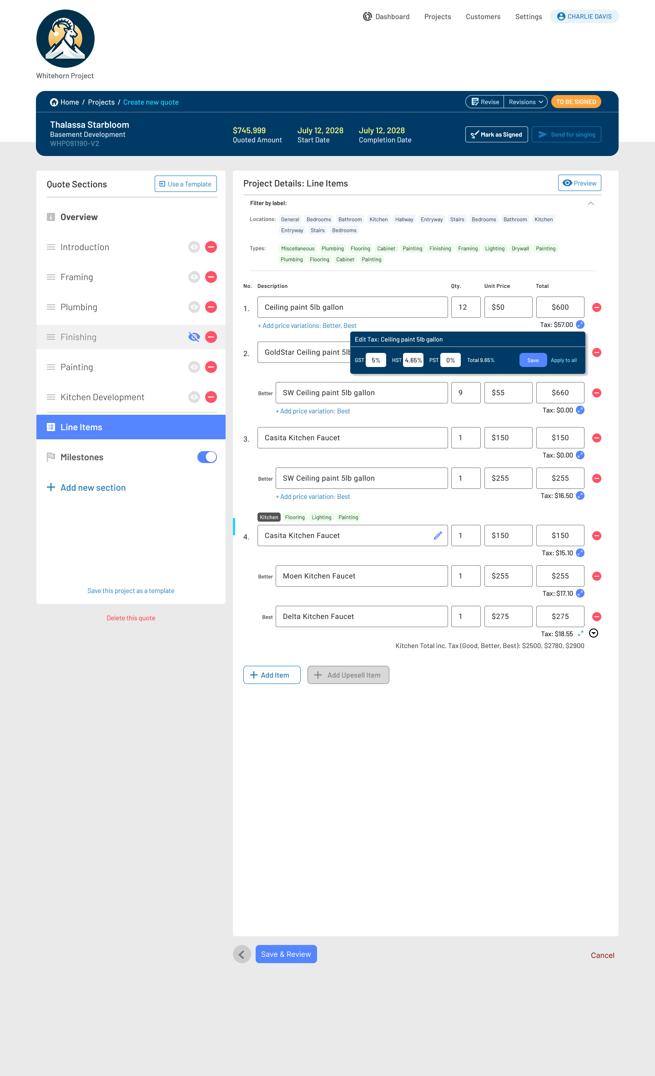655x1076 pixels.
Task: Open the Revisions dropdown
Action: (x=525, y=102)
